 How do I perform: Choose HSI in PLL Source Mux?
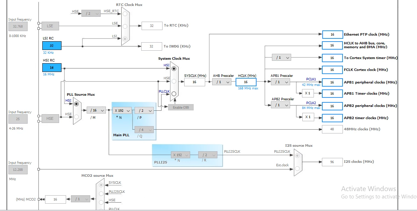coord(76,104)
